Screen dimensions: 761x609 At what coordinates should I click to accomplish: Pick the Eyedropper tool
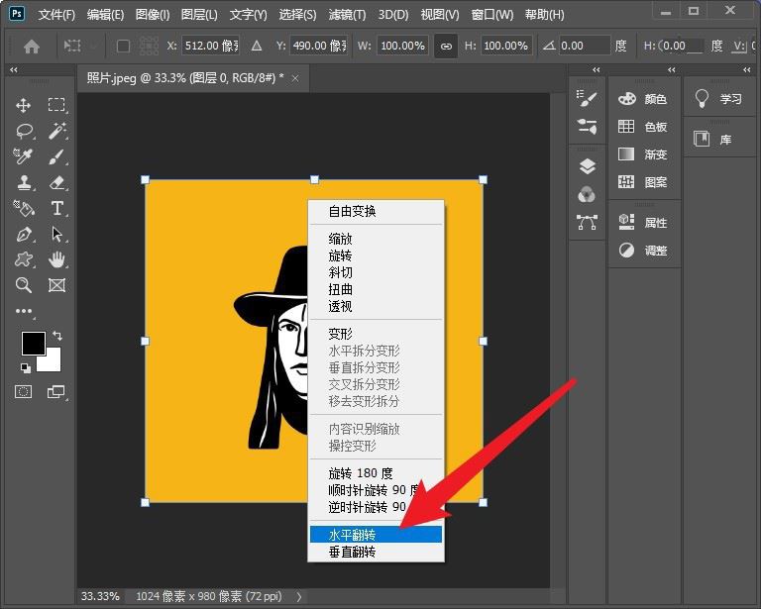coord(24,156)
